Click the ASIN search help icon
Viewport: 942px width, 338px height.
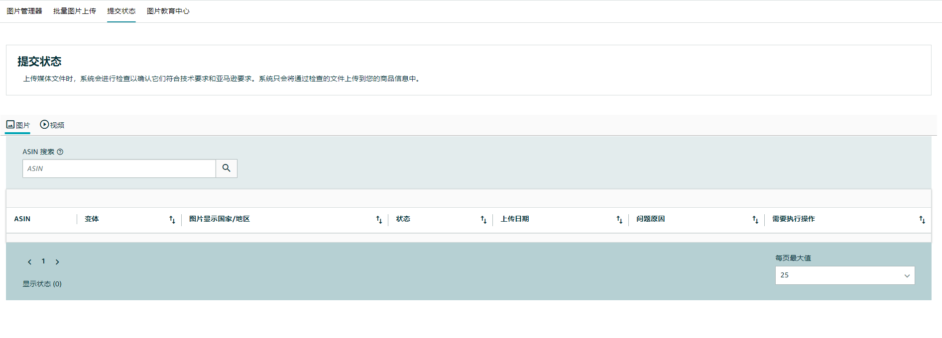point(60,152)
